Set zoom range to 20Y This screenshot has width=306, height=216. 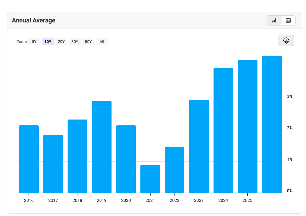coord(61,42)
